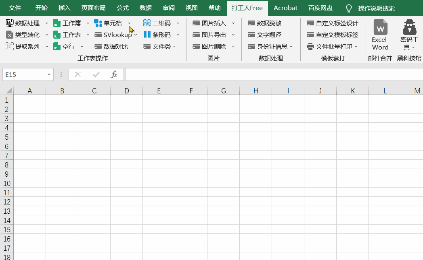423x260 pixels.
Task: Expand the 图片导出 dropdown arrow
Action: click(233, 35)
